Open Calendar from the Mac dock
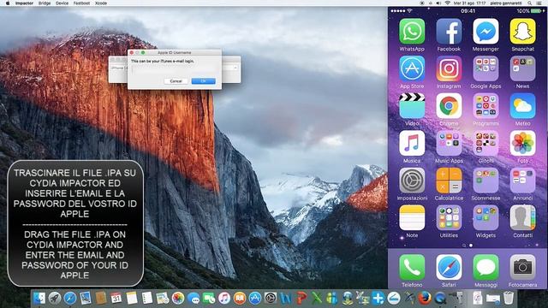Viewport: 548px width, 308px height. coord(116,299)
